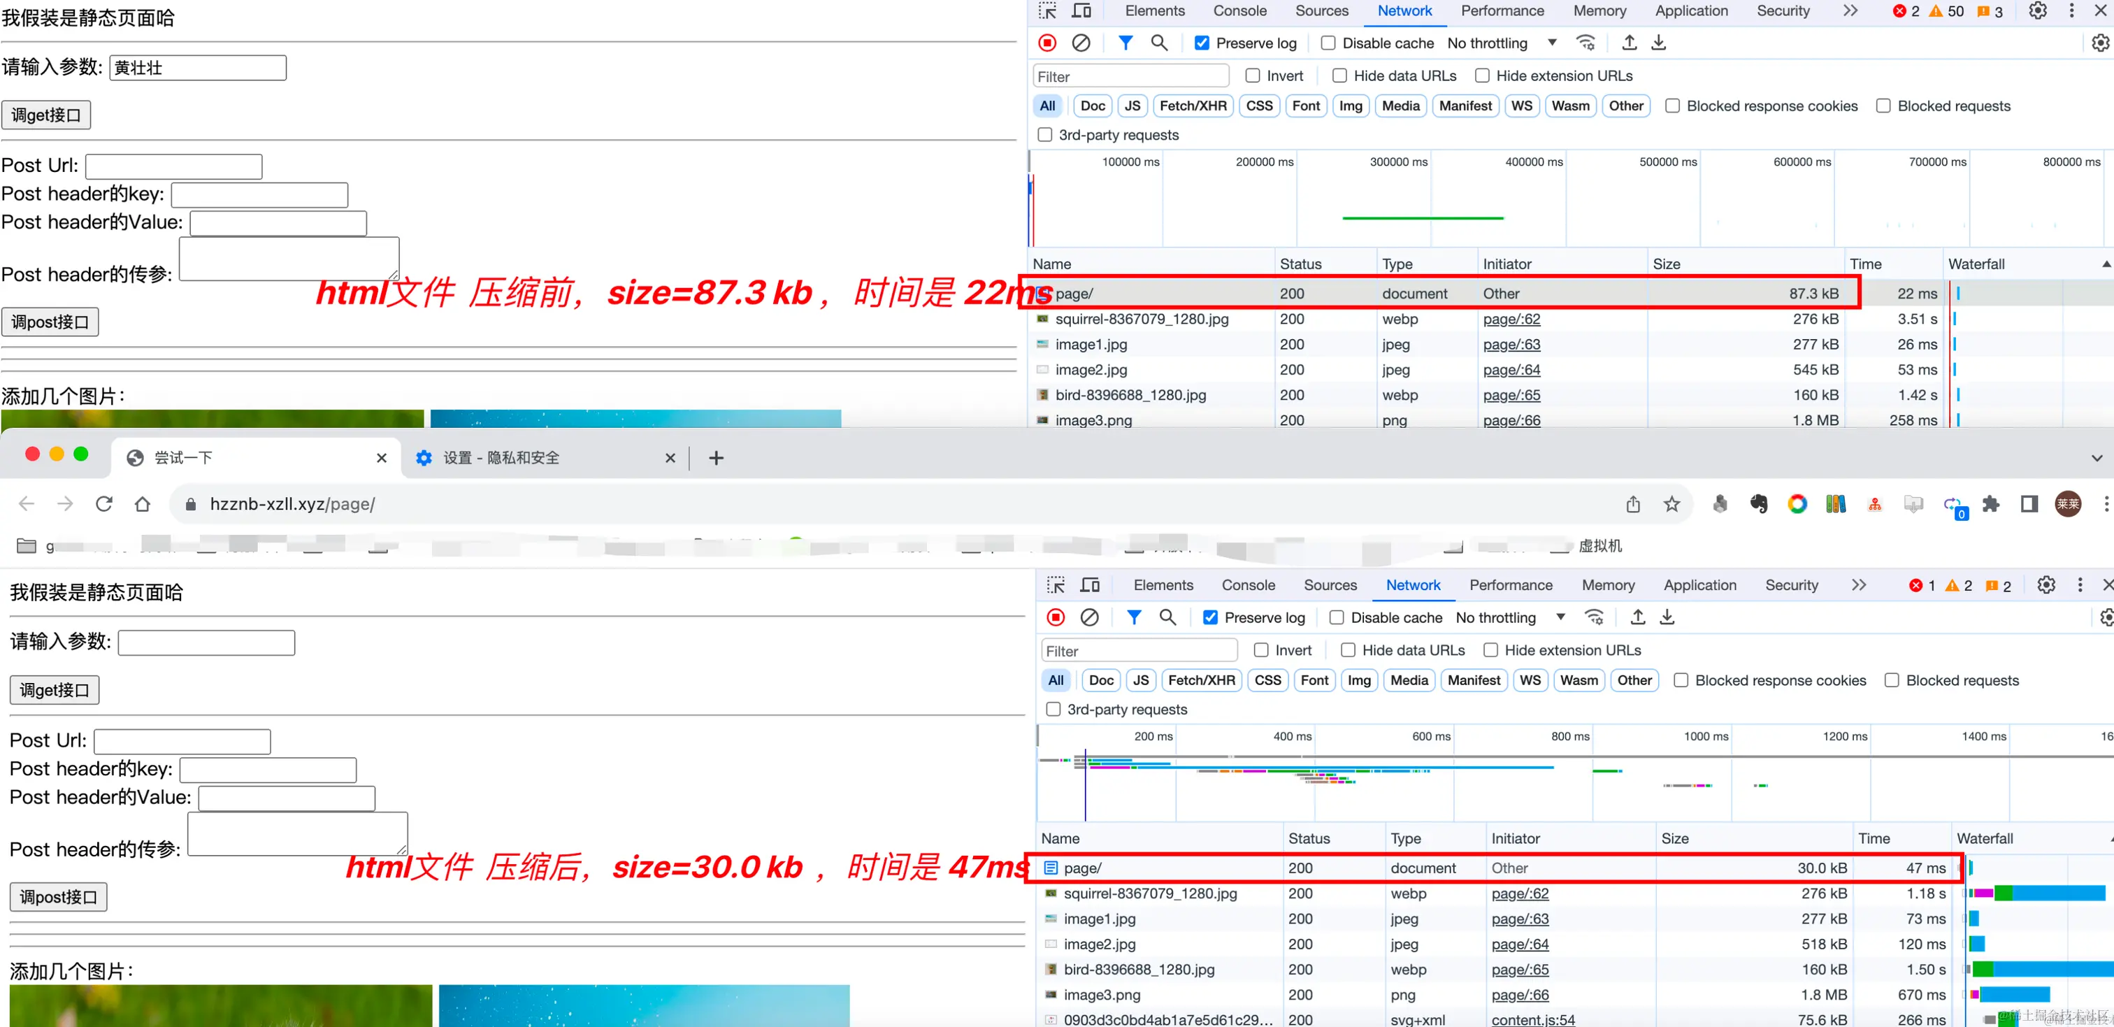
Task: Bookmark this page with the star icon
Action: coord(1671,504)
